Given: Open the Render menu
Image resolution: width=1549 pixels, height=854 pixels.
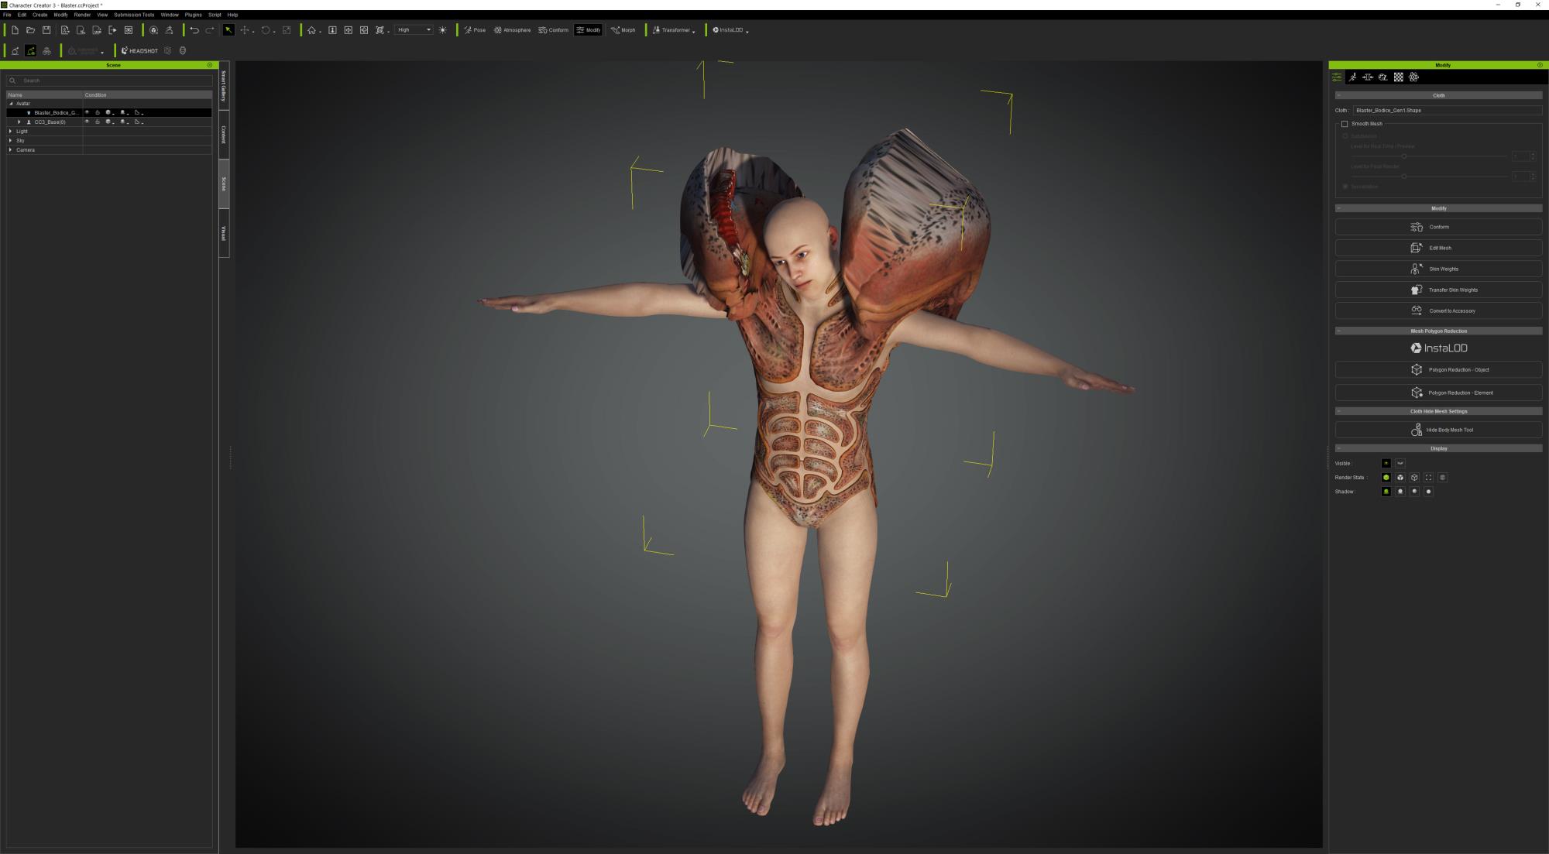Looking at the screenshot, I should 82,15.
